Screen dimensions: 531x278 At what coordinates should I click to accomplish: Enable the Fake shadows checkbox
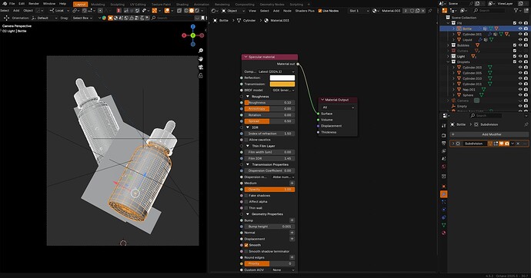click(x=246, y=196)
